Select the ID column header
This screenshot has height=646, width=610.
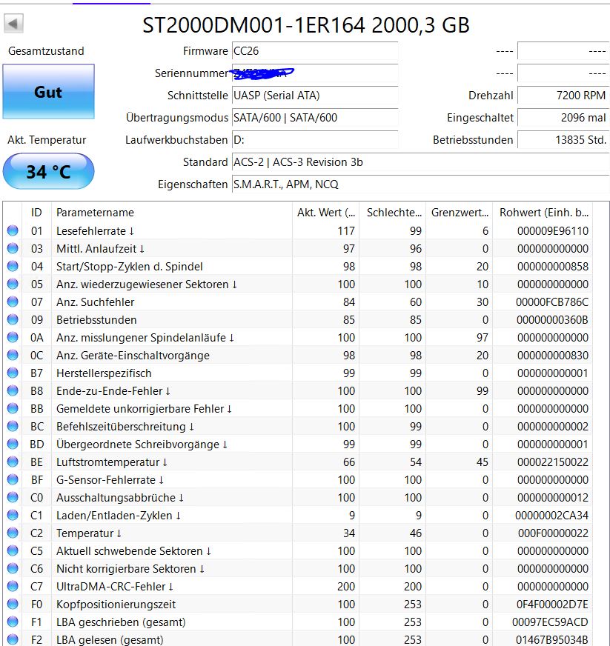click(x=36, y=212)
